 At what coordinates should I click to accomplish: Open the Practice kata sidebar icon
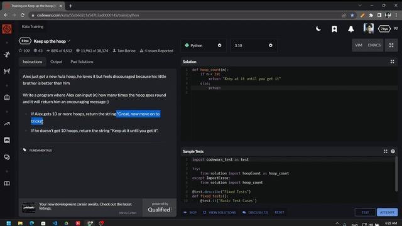click(7, 55)
